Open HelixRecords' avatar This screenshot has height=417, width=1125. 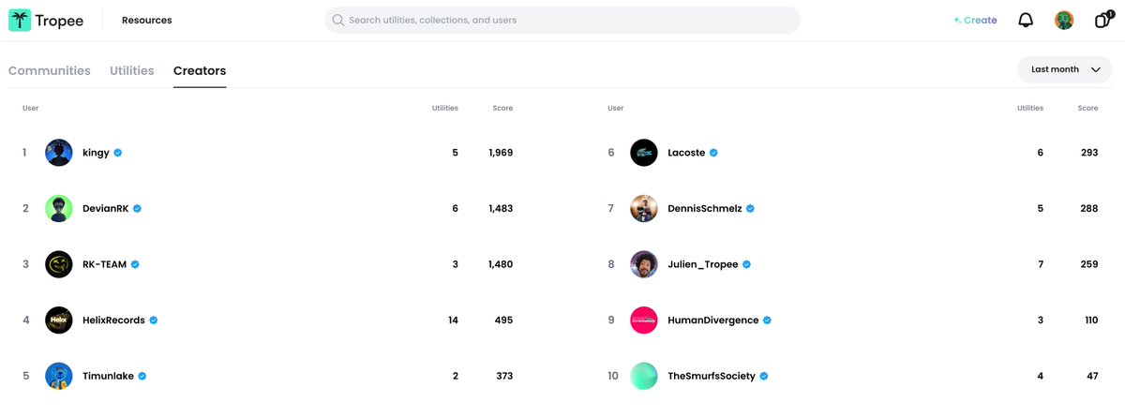click(x=59, y=320)
